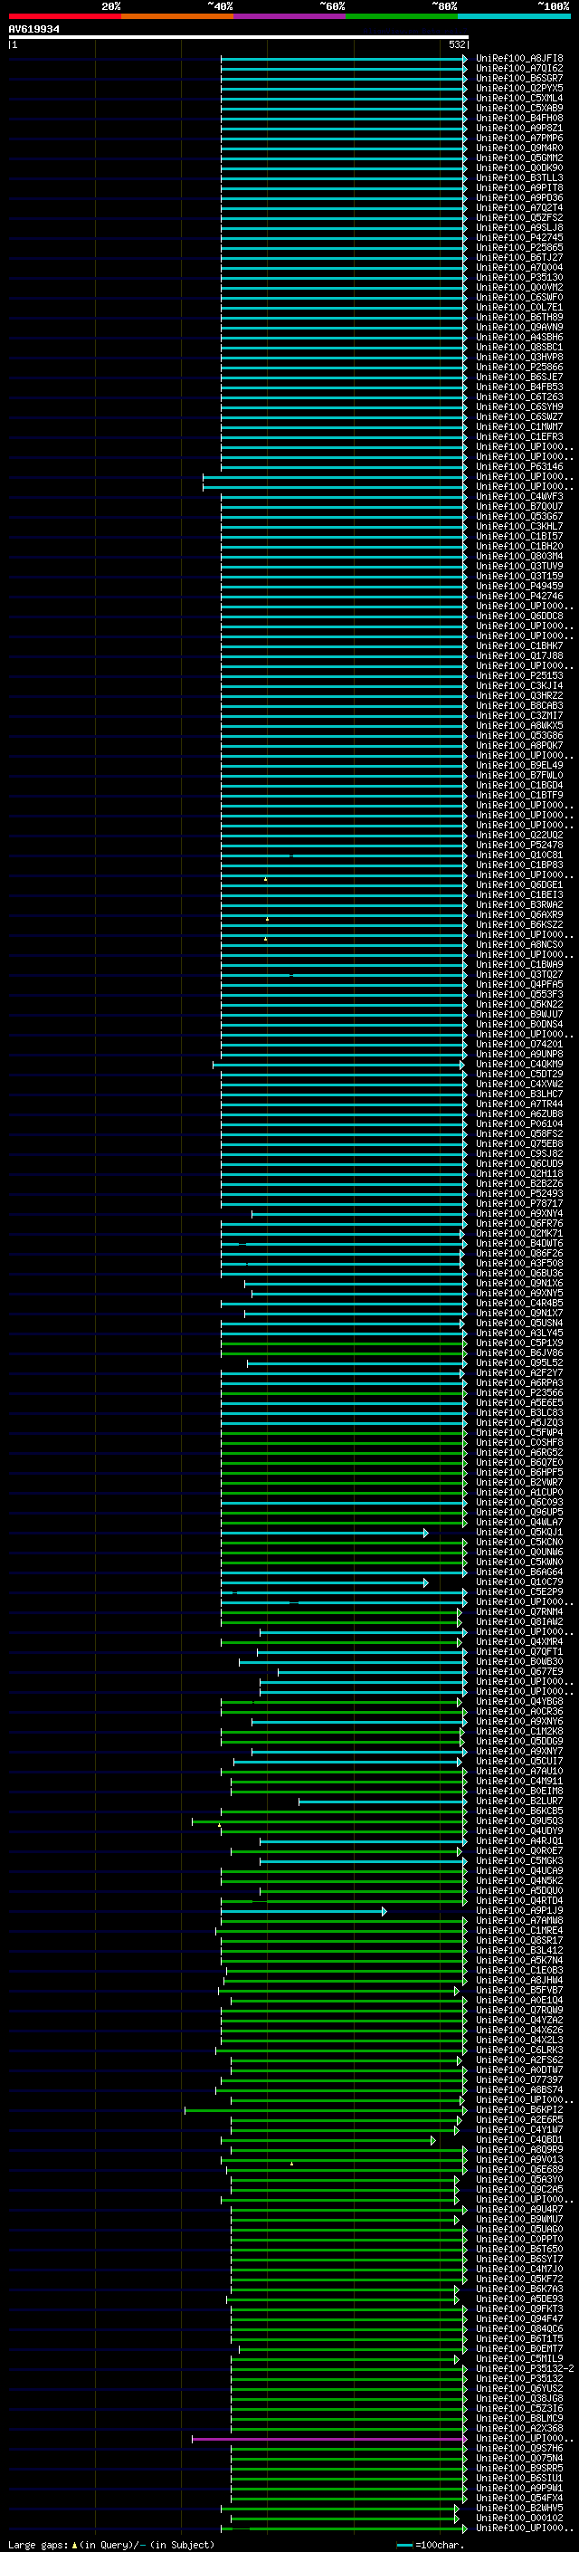Click the green ~80% identity legend segment
This screenshot has height=2552, width=579.
point(402,16)
